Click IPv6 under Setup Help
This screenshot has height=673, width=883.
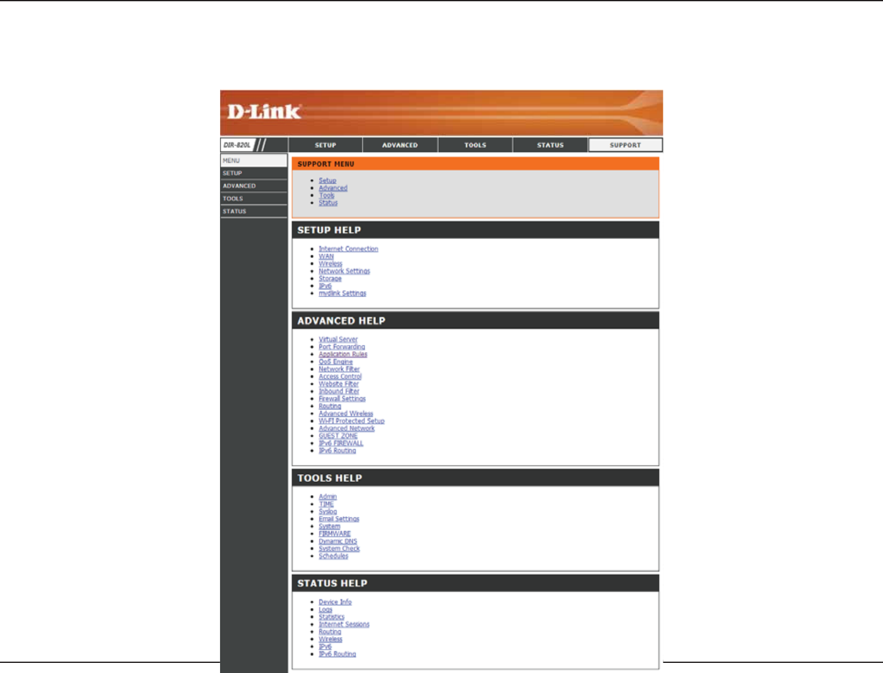[x=325, y=286]
